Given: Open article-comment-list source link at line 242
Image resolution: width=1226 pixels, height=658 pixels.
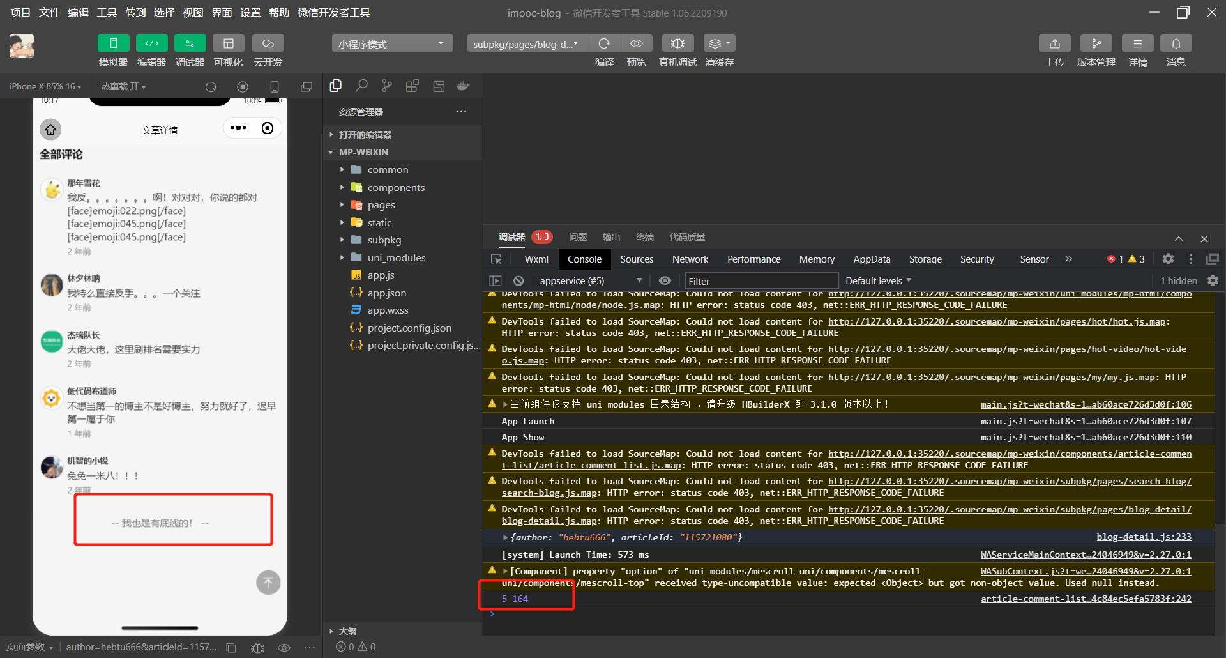Looking at the screenshot, I should pos(1086,599).
